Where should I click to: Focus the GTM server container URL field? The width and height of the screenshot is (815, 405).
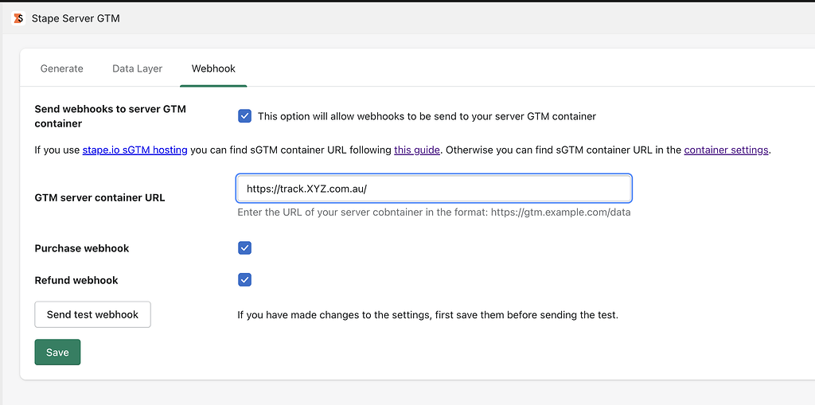434,189
